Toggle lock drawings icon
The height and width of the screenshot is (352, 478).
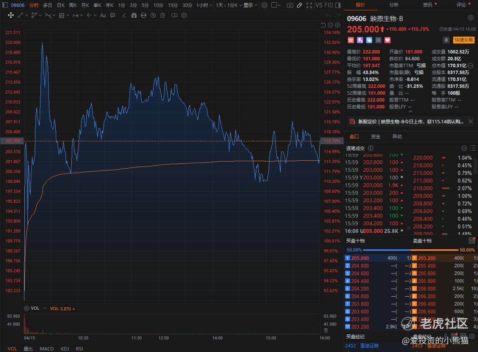(143, 15)
